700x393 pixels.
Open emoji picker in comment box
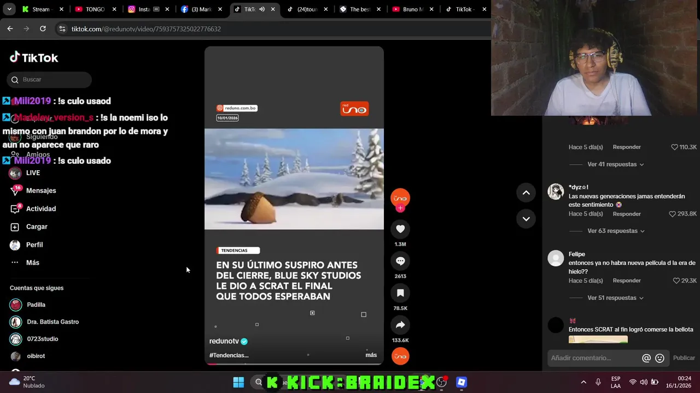660,358
